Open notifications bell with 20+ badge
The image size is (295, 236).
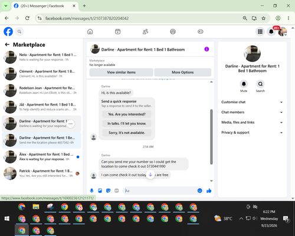pos(271,31)
